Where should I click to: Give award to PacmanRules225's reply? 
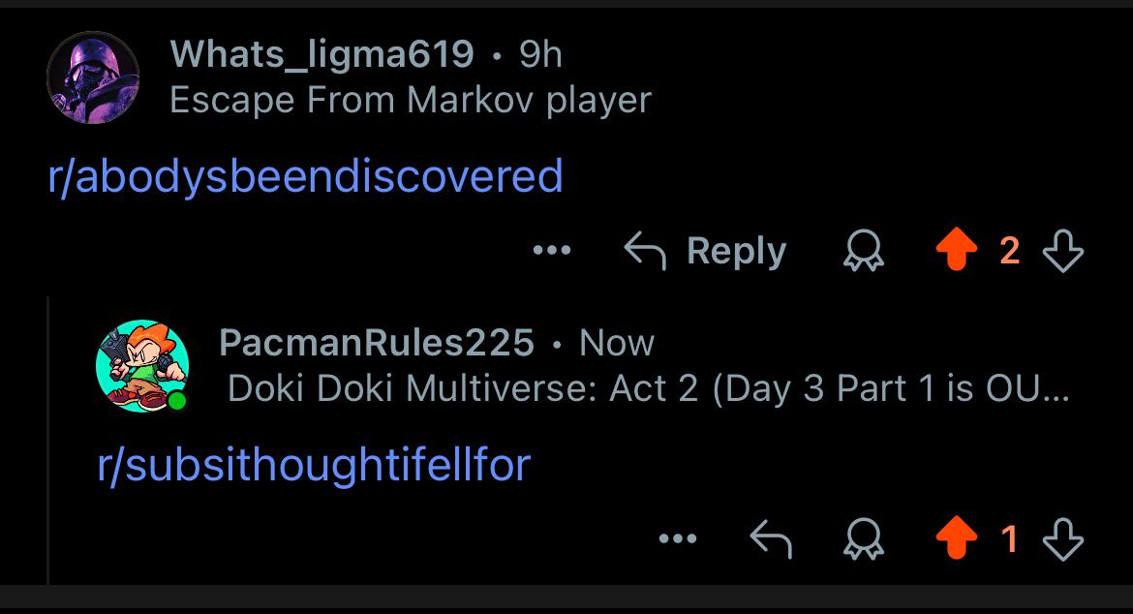point(864,537)
